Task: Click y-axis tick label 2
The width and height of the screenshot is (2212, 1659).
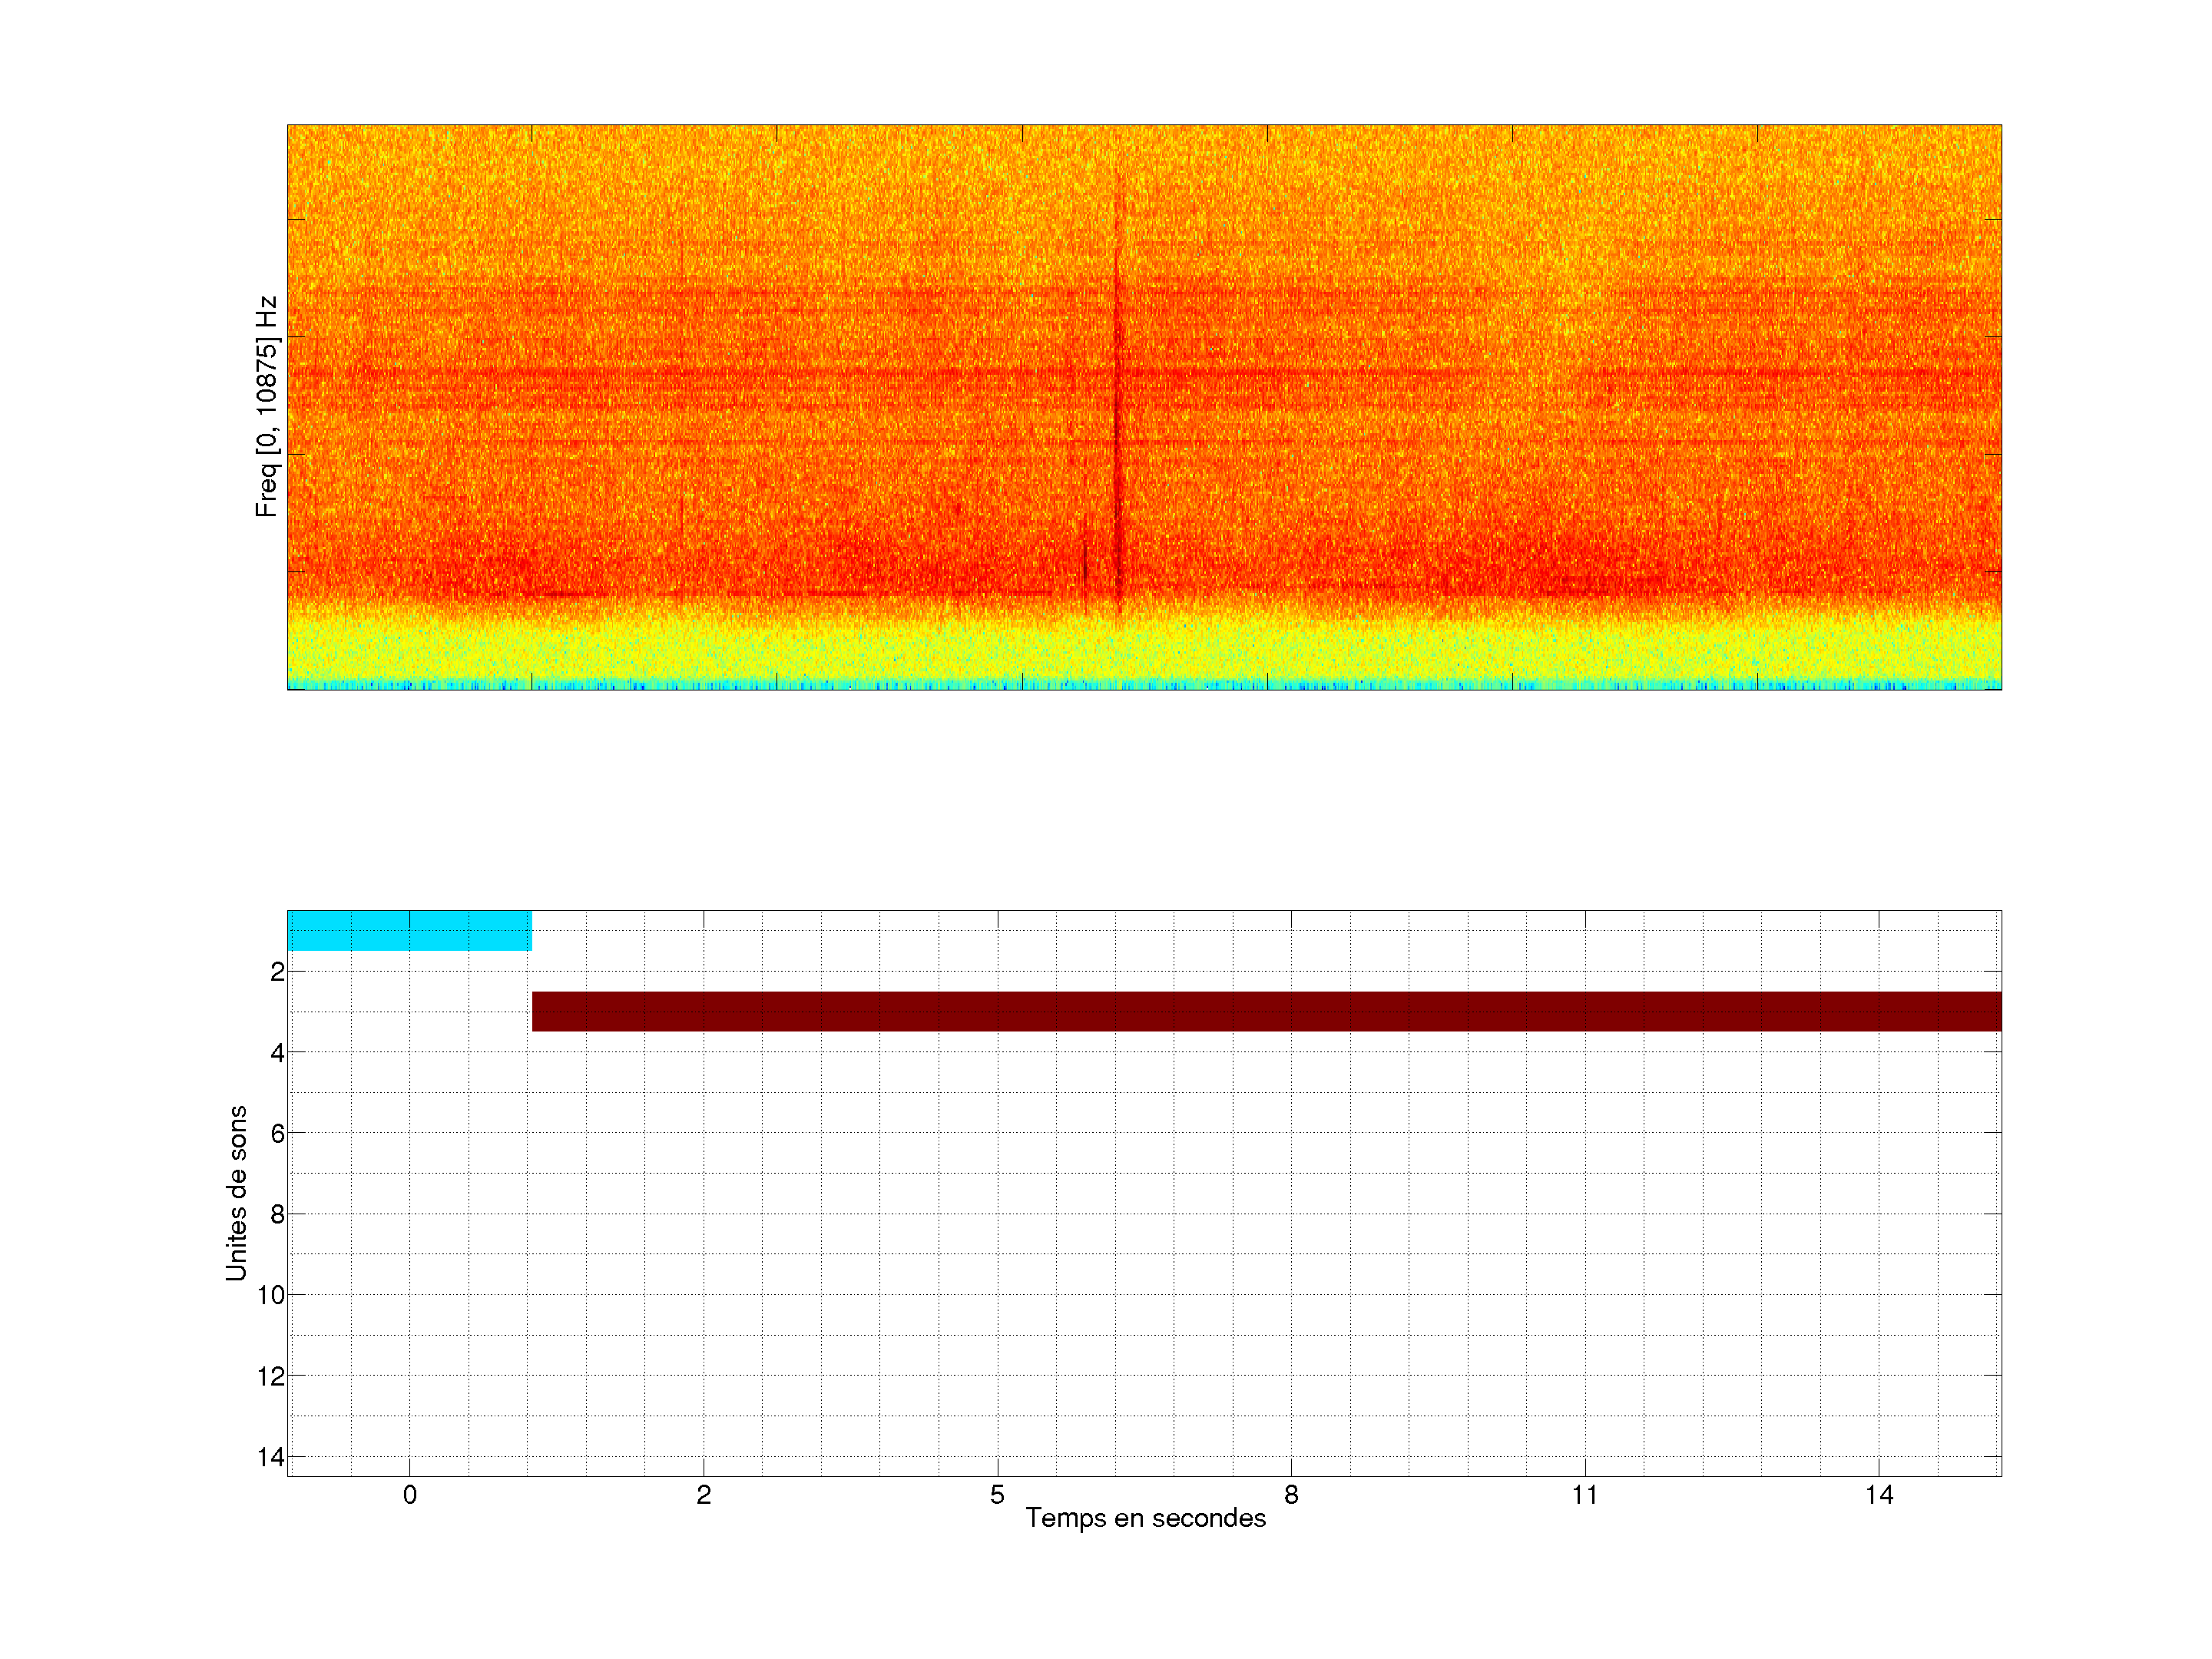Action: 277,972
